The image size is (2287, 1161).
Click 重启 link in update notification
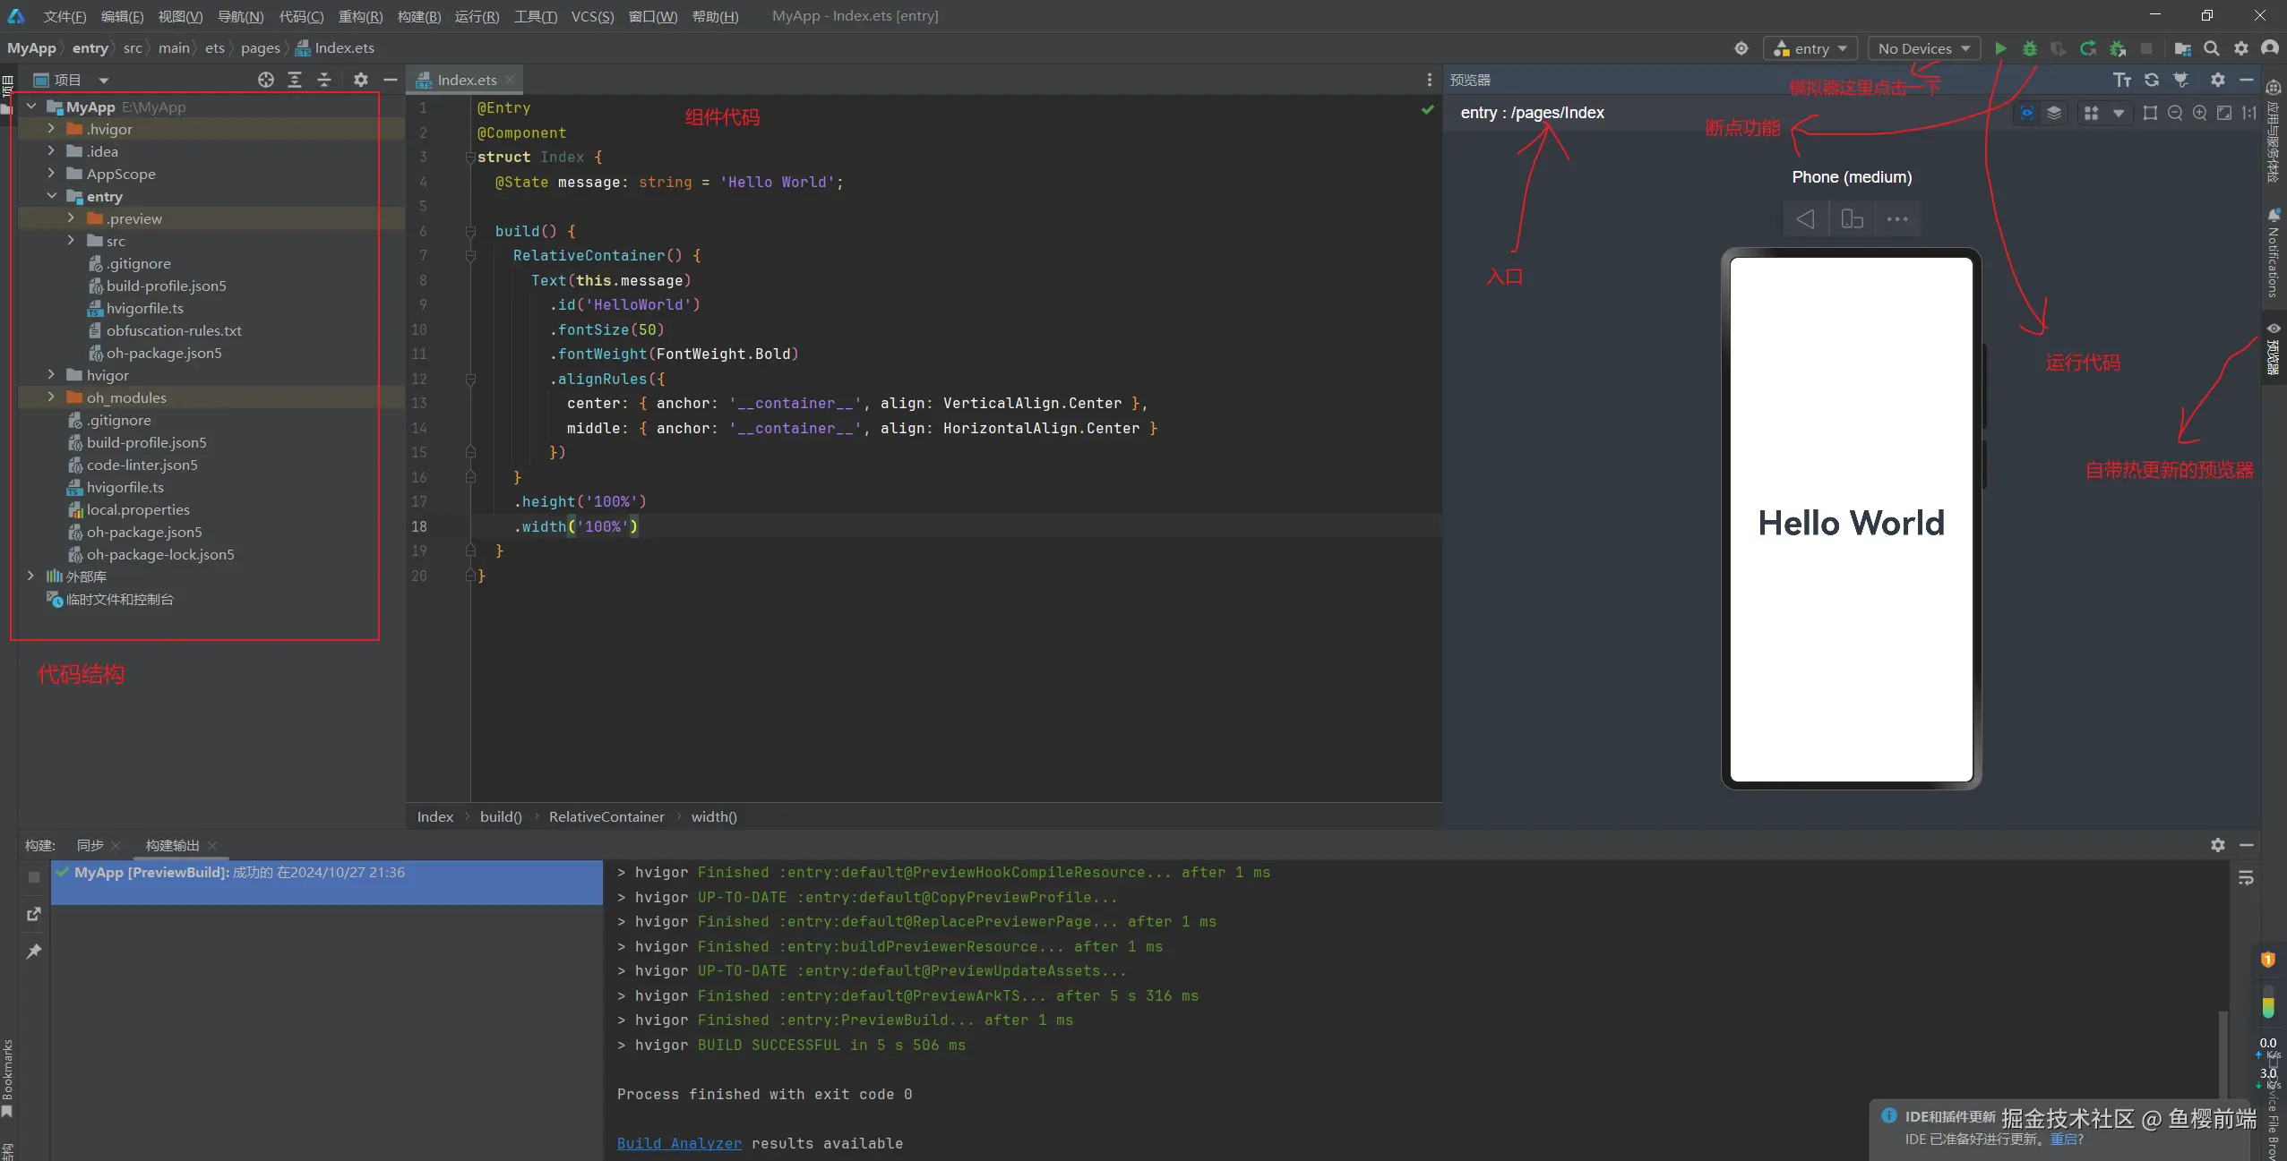[2063, 1140]
